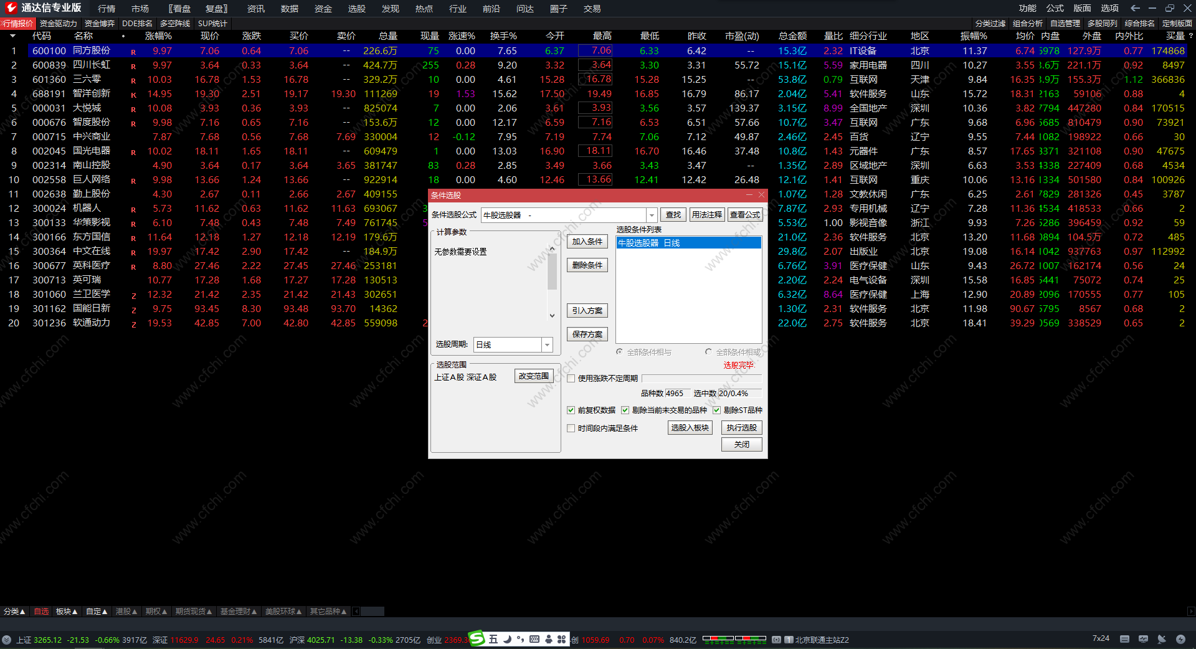
Task: Open the 选股 menu in top bar
Action: pos(356,9)
